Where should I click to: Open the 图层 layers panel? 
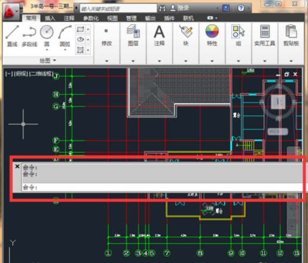pyautogui.click(x=133, y=35)
